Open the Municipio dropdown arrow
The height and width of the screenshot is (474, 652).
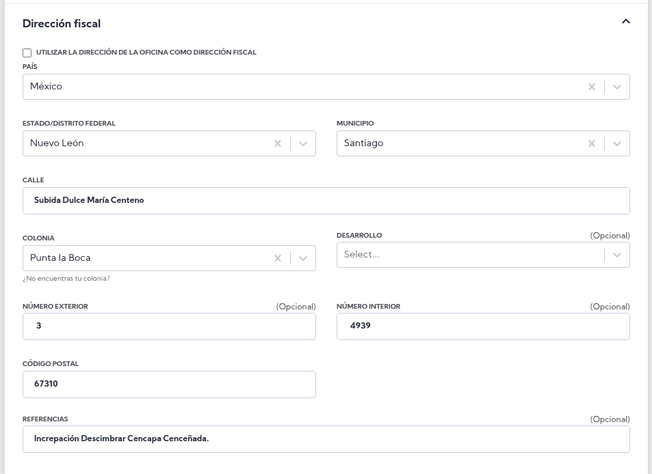617,143
